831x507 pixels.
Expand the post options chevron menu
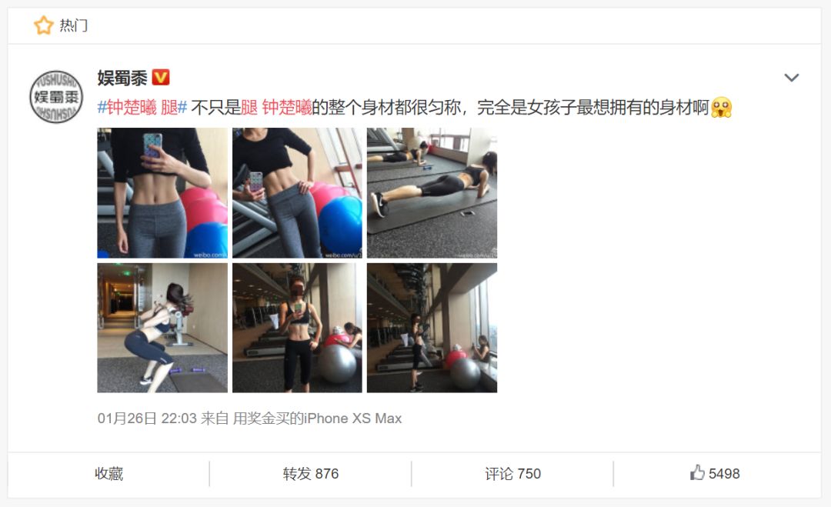tap(791, 78)
